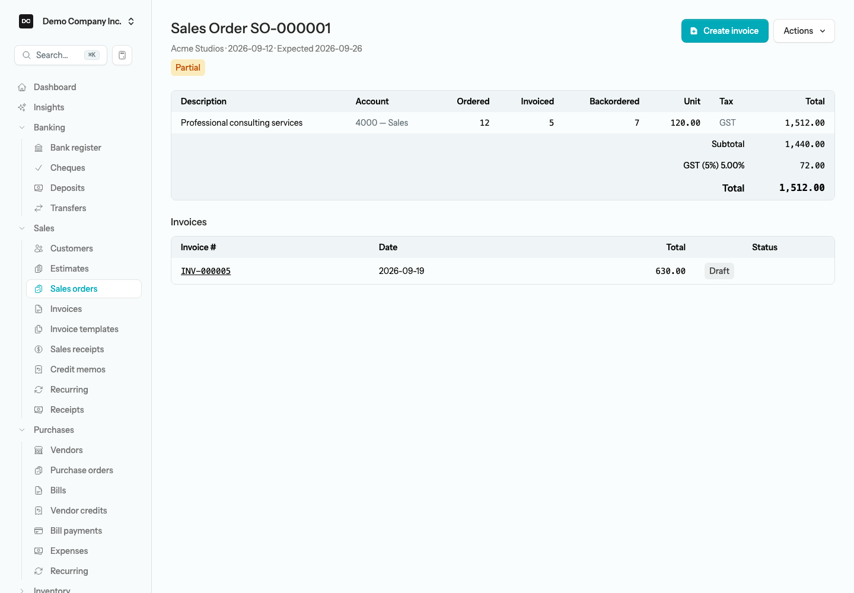Click the Vendors storefront icon
This screenshot has height=593, width=854.
click(39, 450)
